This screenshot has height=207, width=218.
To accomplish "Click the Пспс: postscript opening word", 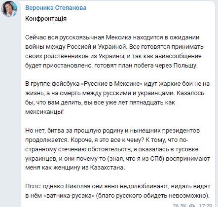I will click(x=34, y=186).
